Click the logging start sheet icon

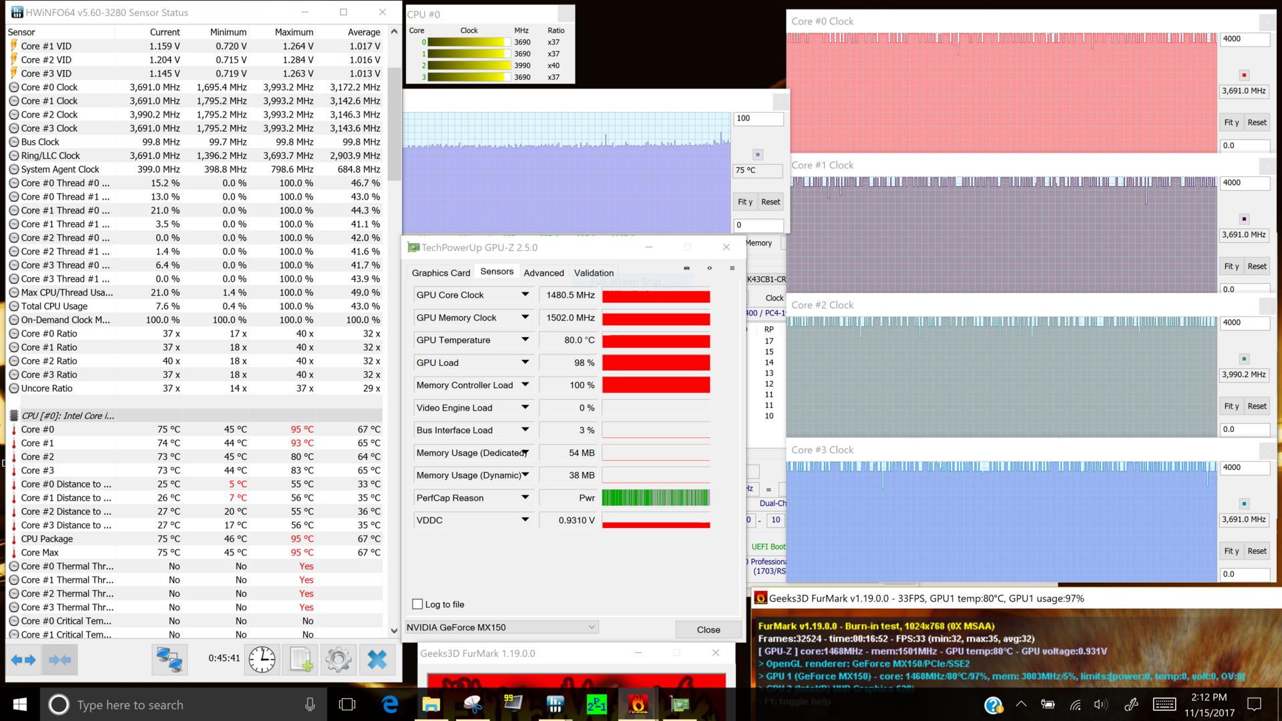point(301,660)
